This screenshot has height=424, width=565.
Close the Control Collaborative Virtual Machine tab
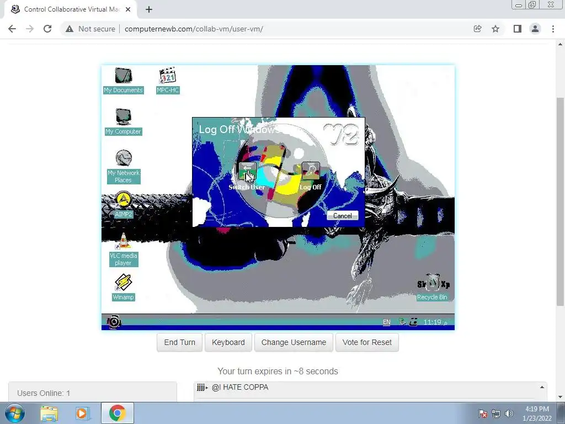pos(128,9)
